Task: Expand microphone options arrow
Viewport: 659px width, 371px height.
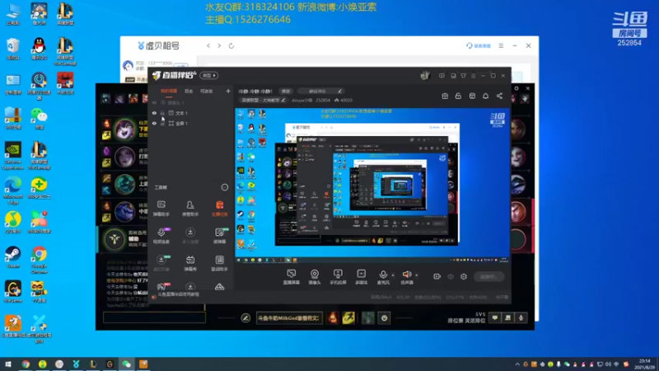Action: click(393, 275)
